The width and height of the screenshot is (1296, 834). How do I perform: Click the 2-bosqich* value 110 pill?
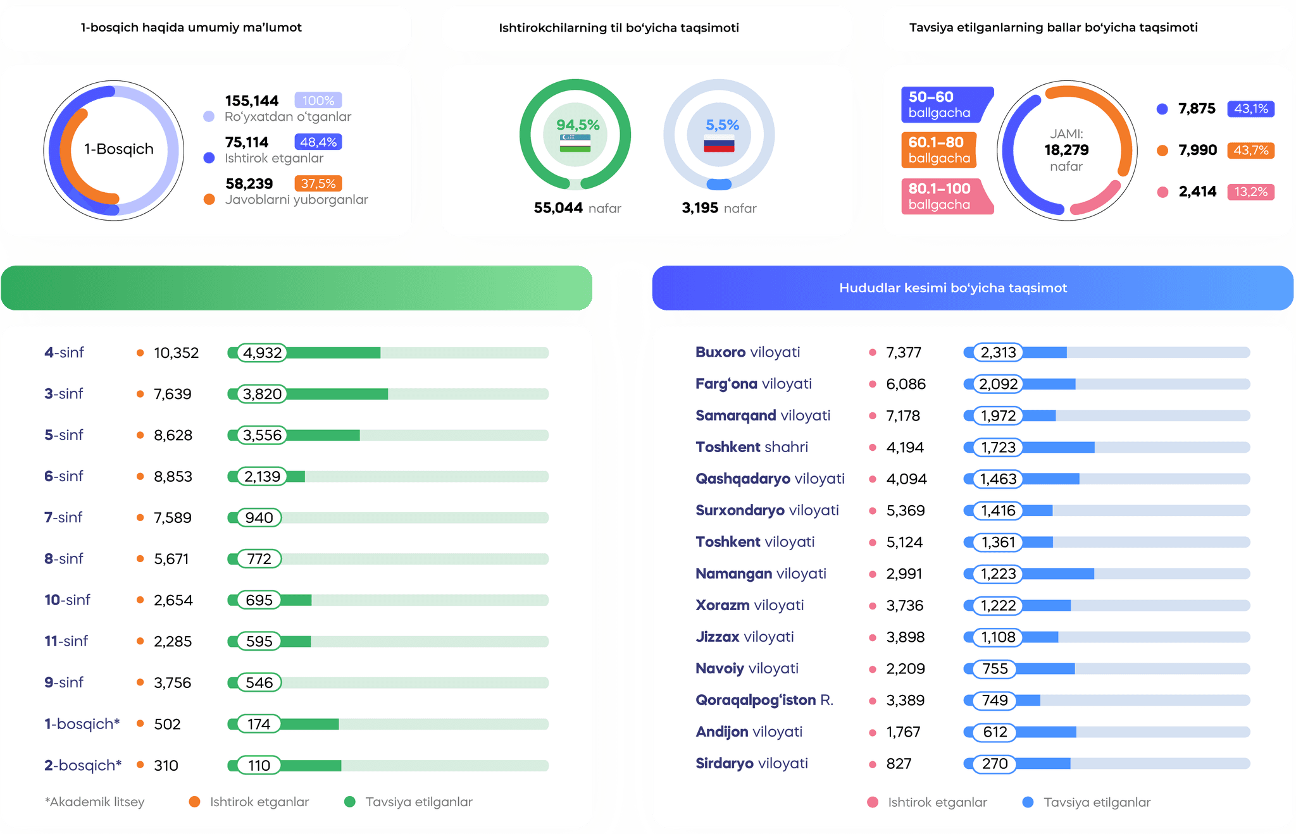click(259, 766)
